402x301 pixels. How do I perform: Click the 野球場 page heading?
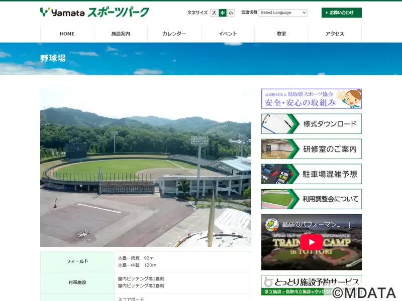[53, 58]
